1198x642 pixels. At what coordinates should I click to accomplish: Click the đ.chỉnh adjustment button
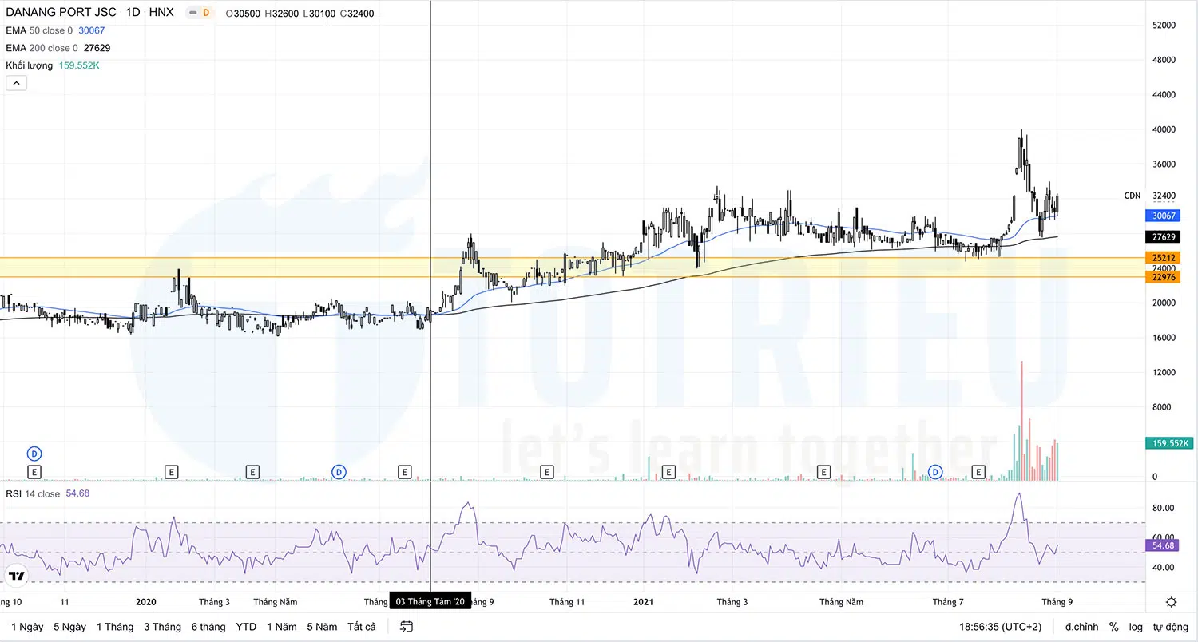tap(1081, 627)
